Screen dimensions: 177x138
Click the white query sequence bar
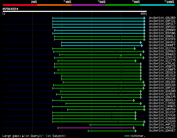pos(75,11)
